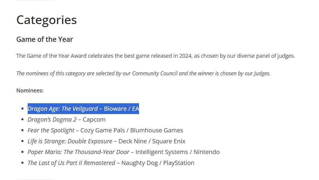Click the Game of the Year Award description paragraph
The image size is (319, 180).
[156, 56]
